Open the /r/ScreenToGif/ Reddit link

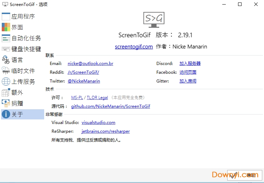(83, 72)
